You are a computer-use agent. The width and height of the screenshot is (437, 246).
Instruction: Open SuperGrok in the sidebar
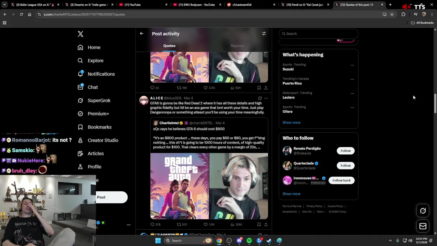[94, 100]
